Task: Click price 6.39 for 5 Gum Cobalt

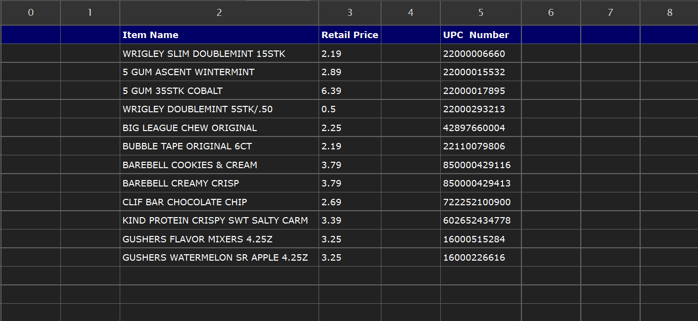Action: click(350, 91)
